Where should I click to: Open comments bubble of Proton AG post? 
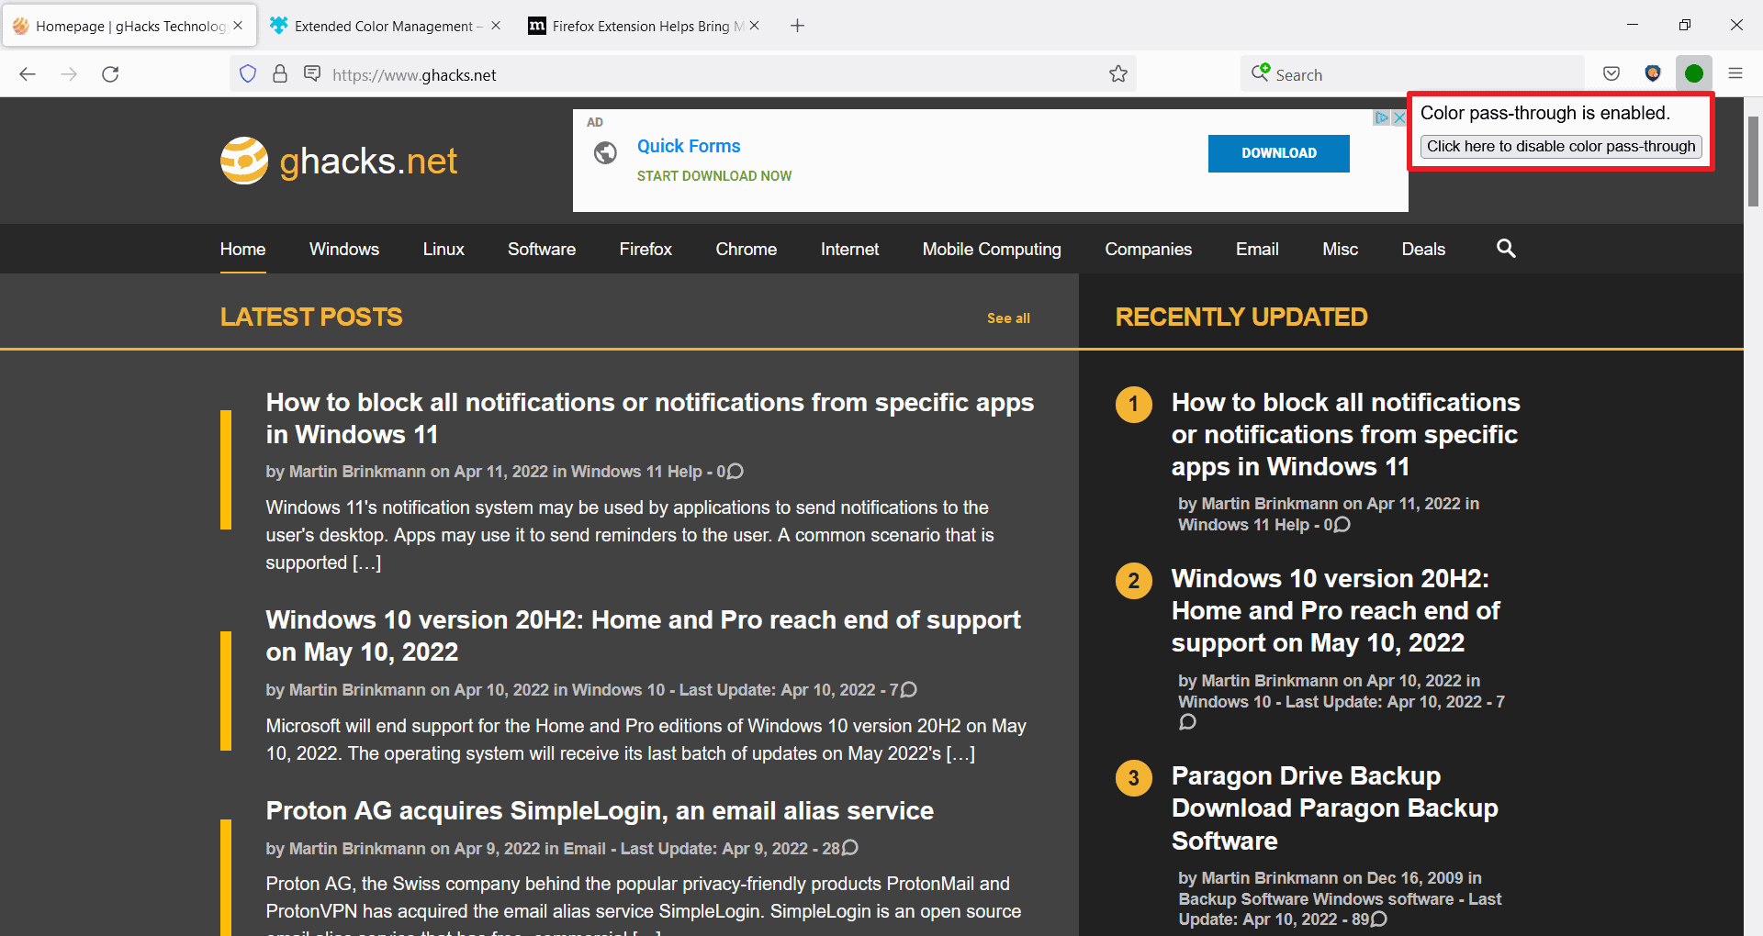(849, 848)
